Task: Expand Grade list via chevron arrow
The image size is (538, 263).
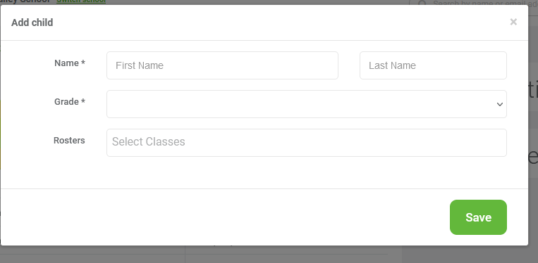Action: click(499, 104)
